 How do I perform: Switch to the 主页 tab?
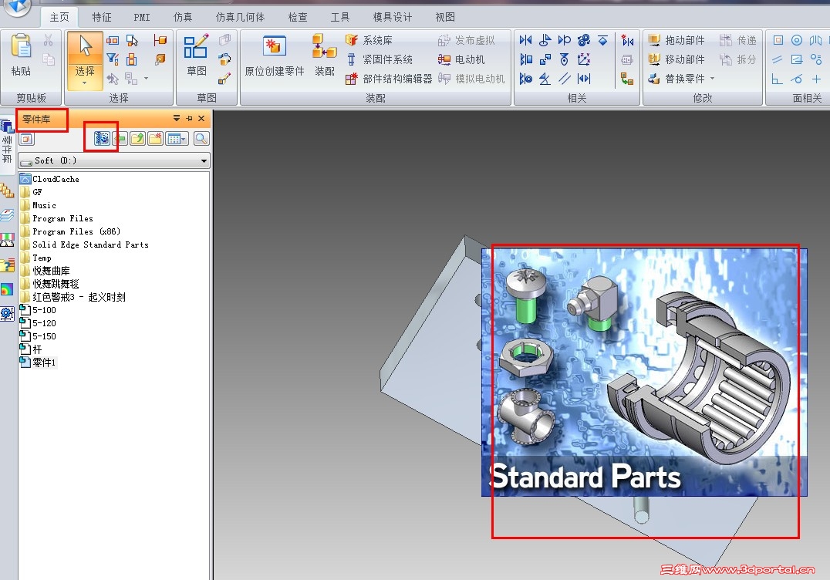click(x=59, y=18)
